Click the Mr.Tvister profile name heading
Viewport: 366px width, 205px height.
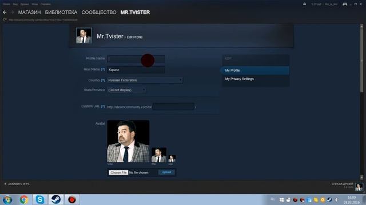click(110, 36)
